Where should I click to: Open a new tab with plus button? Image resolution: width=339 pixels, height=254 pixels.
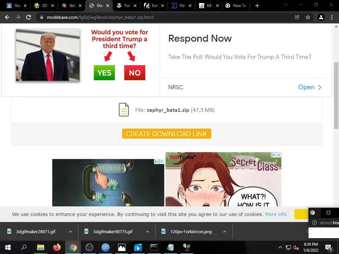(x=257, y=6)
